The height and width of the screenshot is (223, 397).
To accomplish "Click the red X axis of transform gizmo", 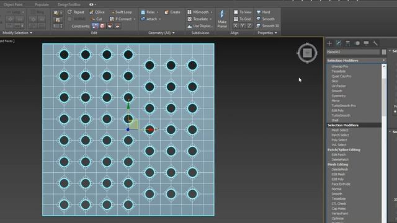I will 151,129.
